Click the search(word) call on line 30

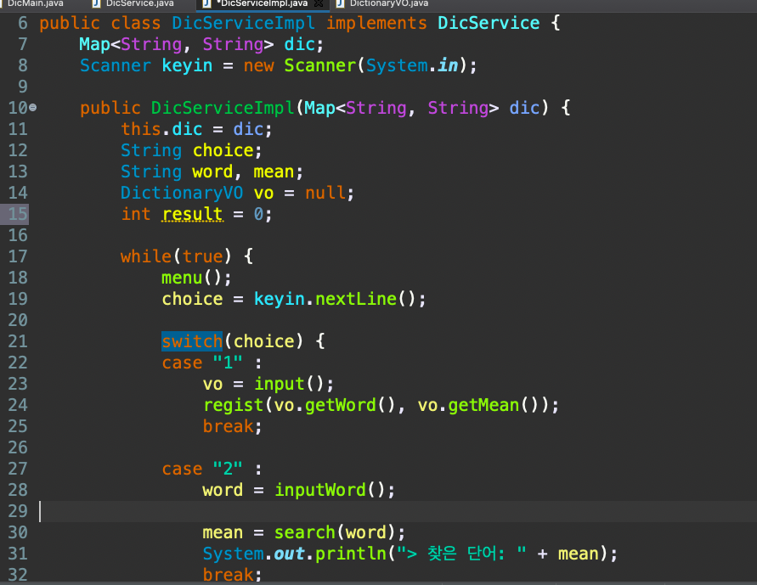pyautogui.click(x=335, y=532)
